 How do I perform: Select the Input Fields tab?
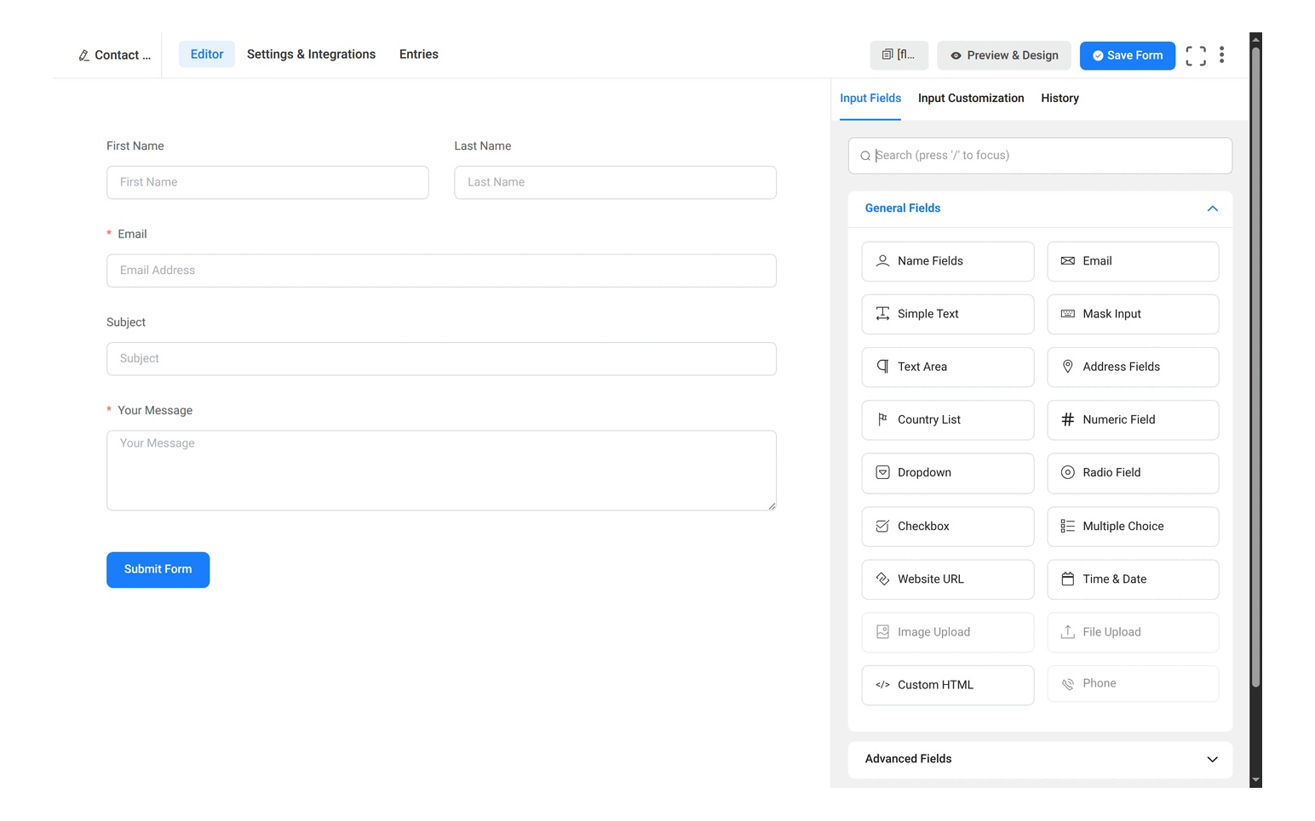pyautogui.click(x=870, y=99)
